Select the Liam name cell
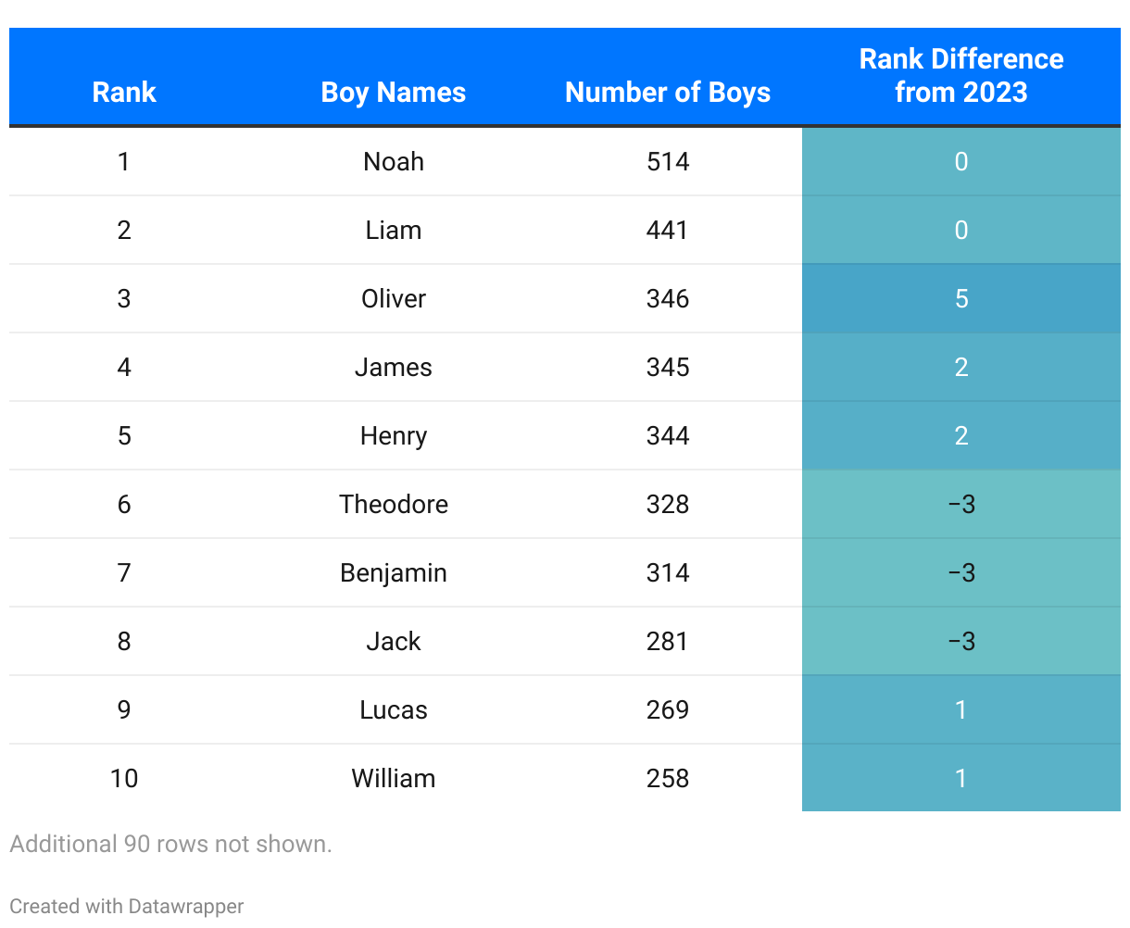Screen dimensions: 1130x928 click(394, 231)
